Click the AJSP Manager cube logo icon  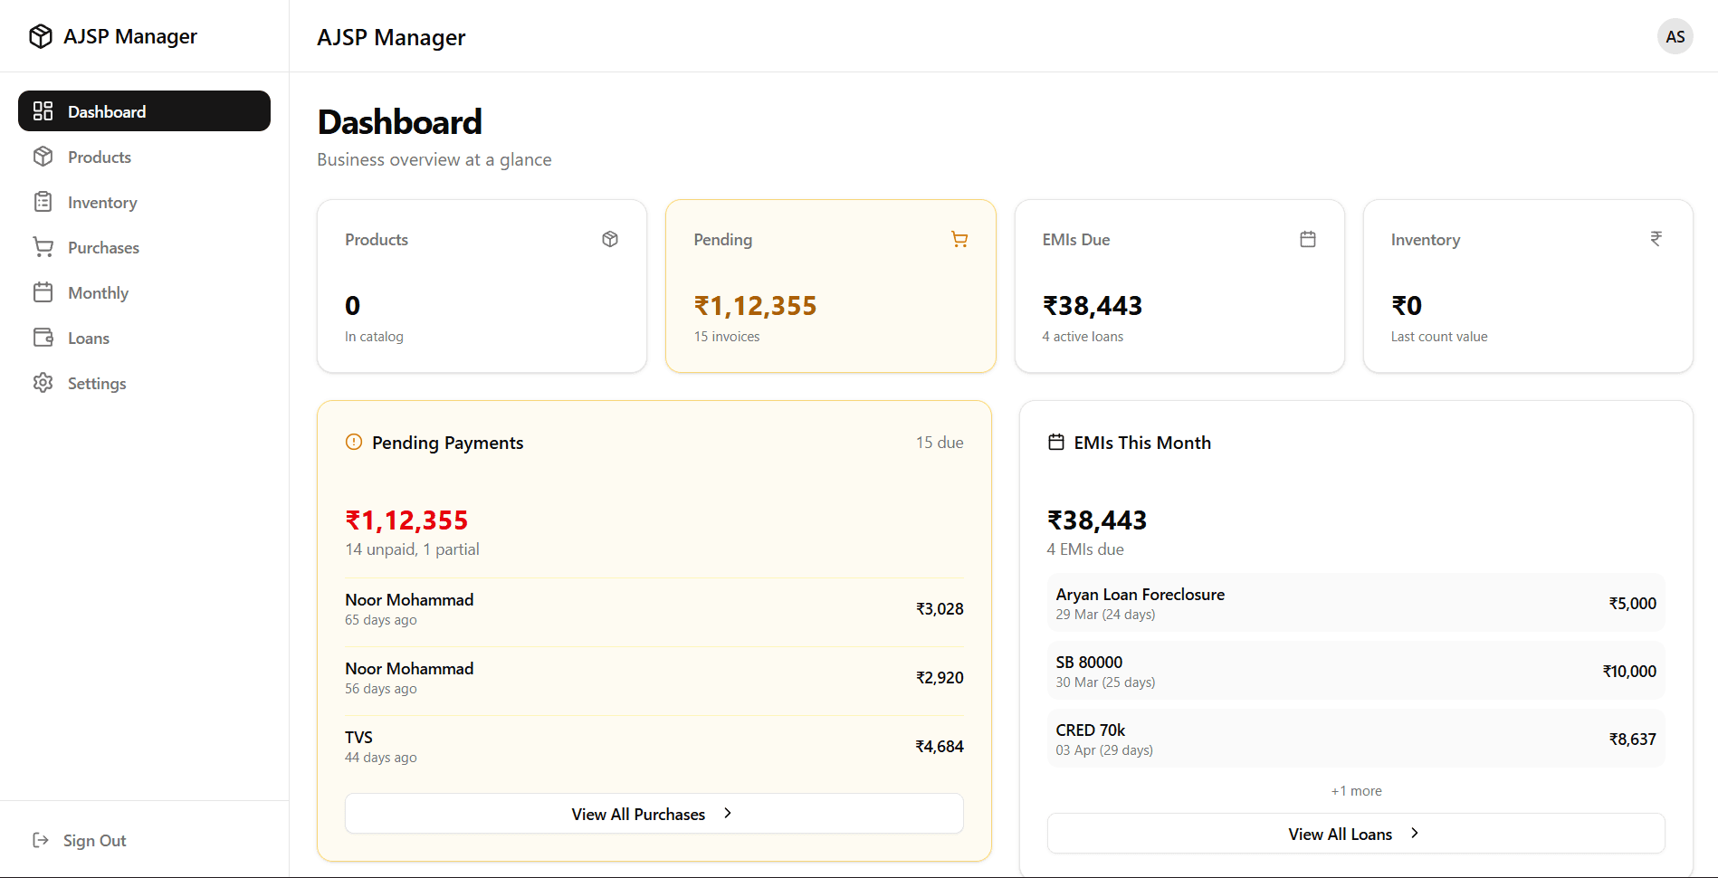[x=41, y=36]
